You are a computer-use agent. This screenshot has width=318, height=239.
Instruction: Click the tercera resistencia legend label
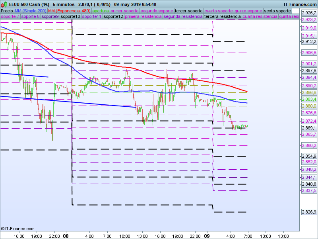(x=222, y=17)
